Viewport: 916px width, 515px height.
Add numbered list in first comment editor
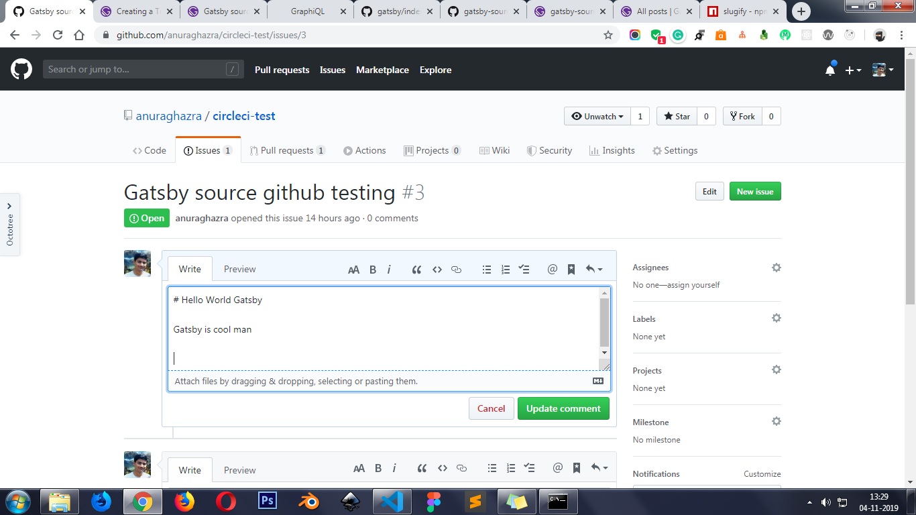(x=506, y=270)
